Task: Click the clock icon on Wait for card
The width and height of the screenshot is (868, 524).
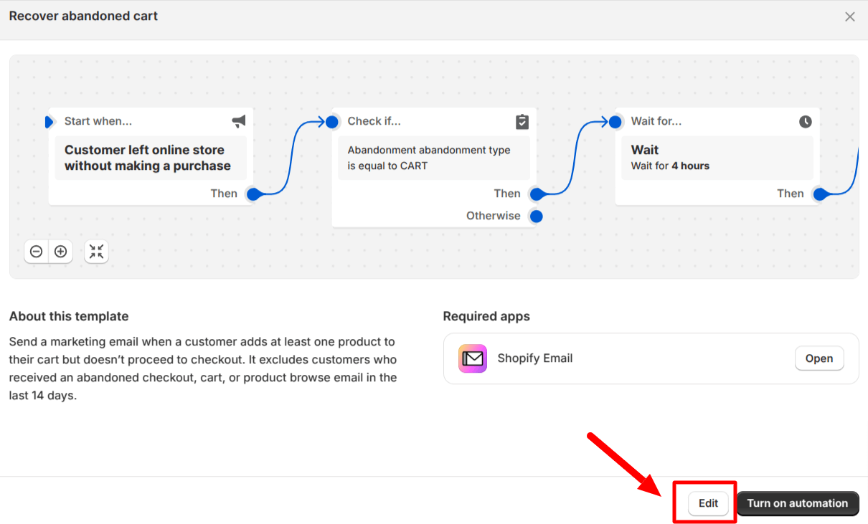Action: pyautogui.click(x=806, y=122)
